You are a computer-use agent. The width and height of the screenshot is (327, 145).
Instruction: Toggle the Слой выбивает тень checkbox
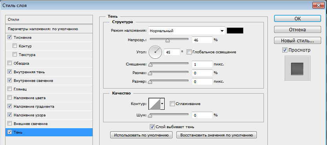152,127
